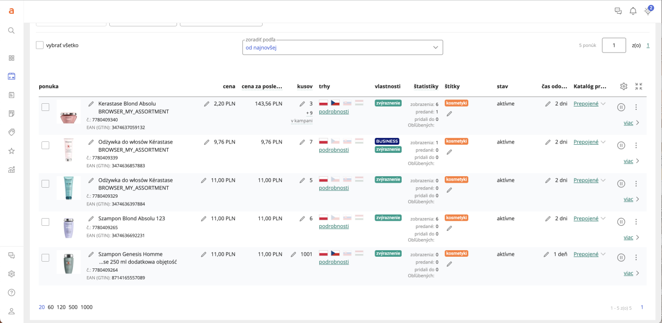Edit price 2,20 PLN pencil icon
Viewport: 662px width, 323px height.
207,103
